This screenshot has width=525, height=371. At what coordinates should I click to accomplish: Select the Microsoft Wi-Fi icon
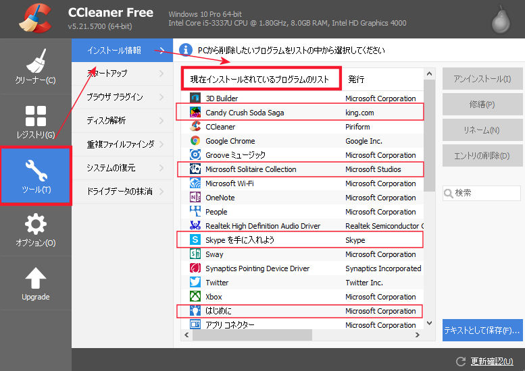[x=195, y=183]
